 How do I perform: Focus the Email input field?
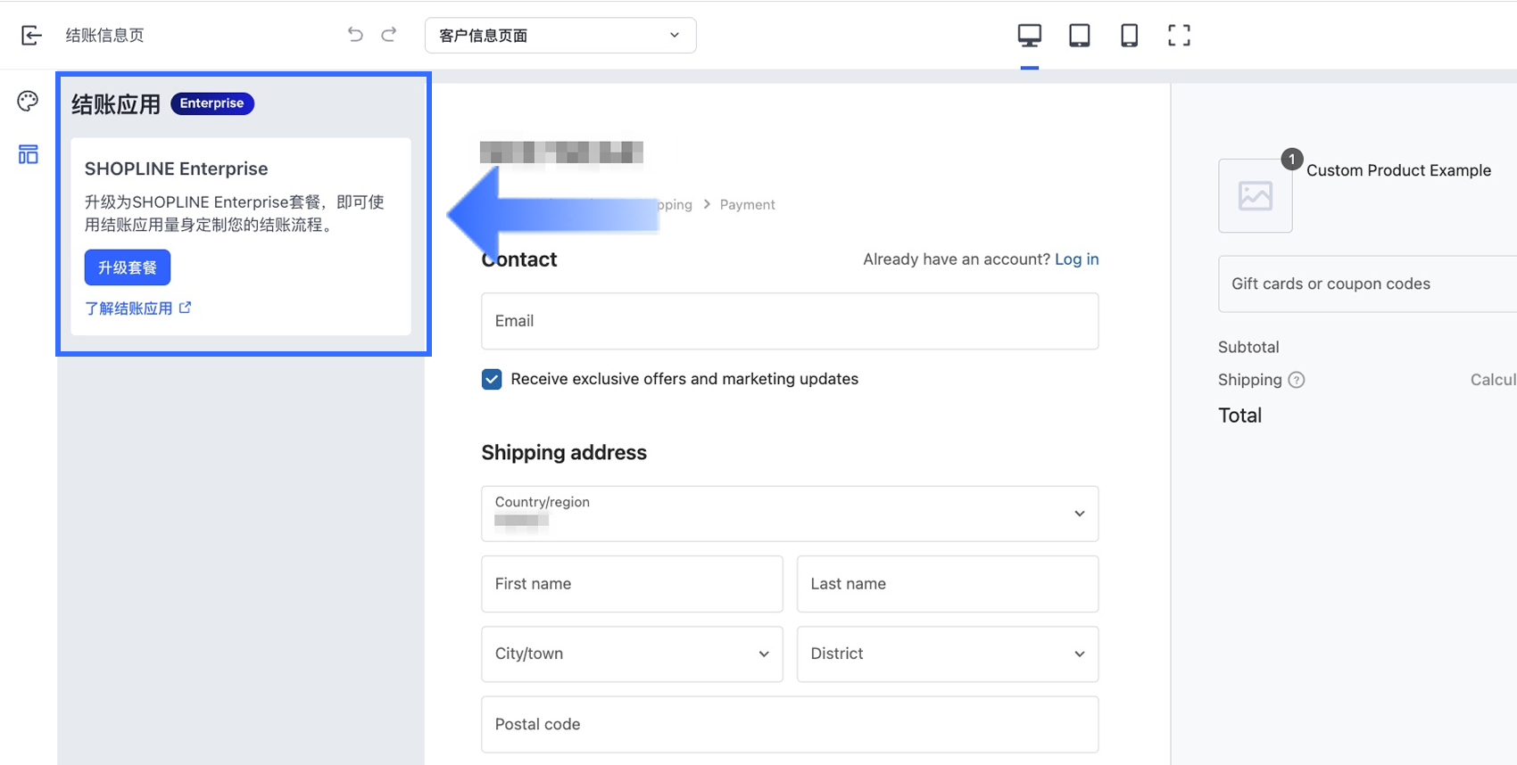tap(790, 321)
